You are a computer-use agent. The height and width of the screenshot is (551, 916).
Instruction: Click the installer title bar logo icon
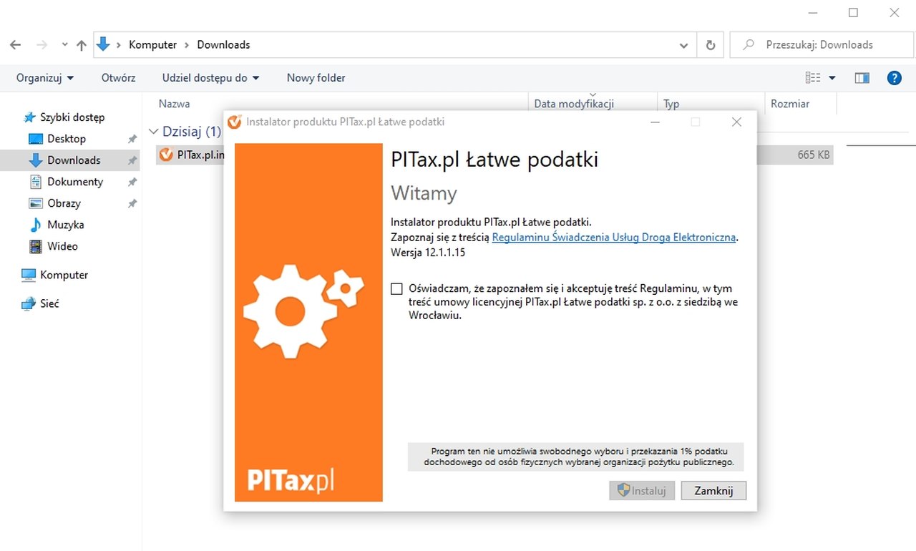click(234, 122)
